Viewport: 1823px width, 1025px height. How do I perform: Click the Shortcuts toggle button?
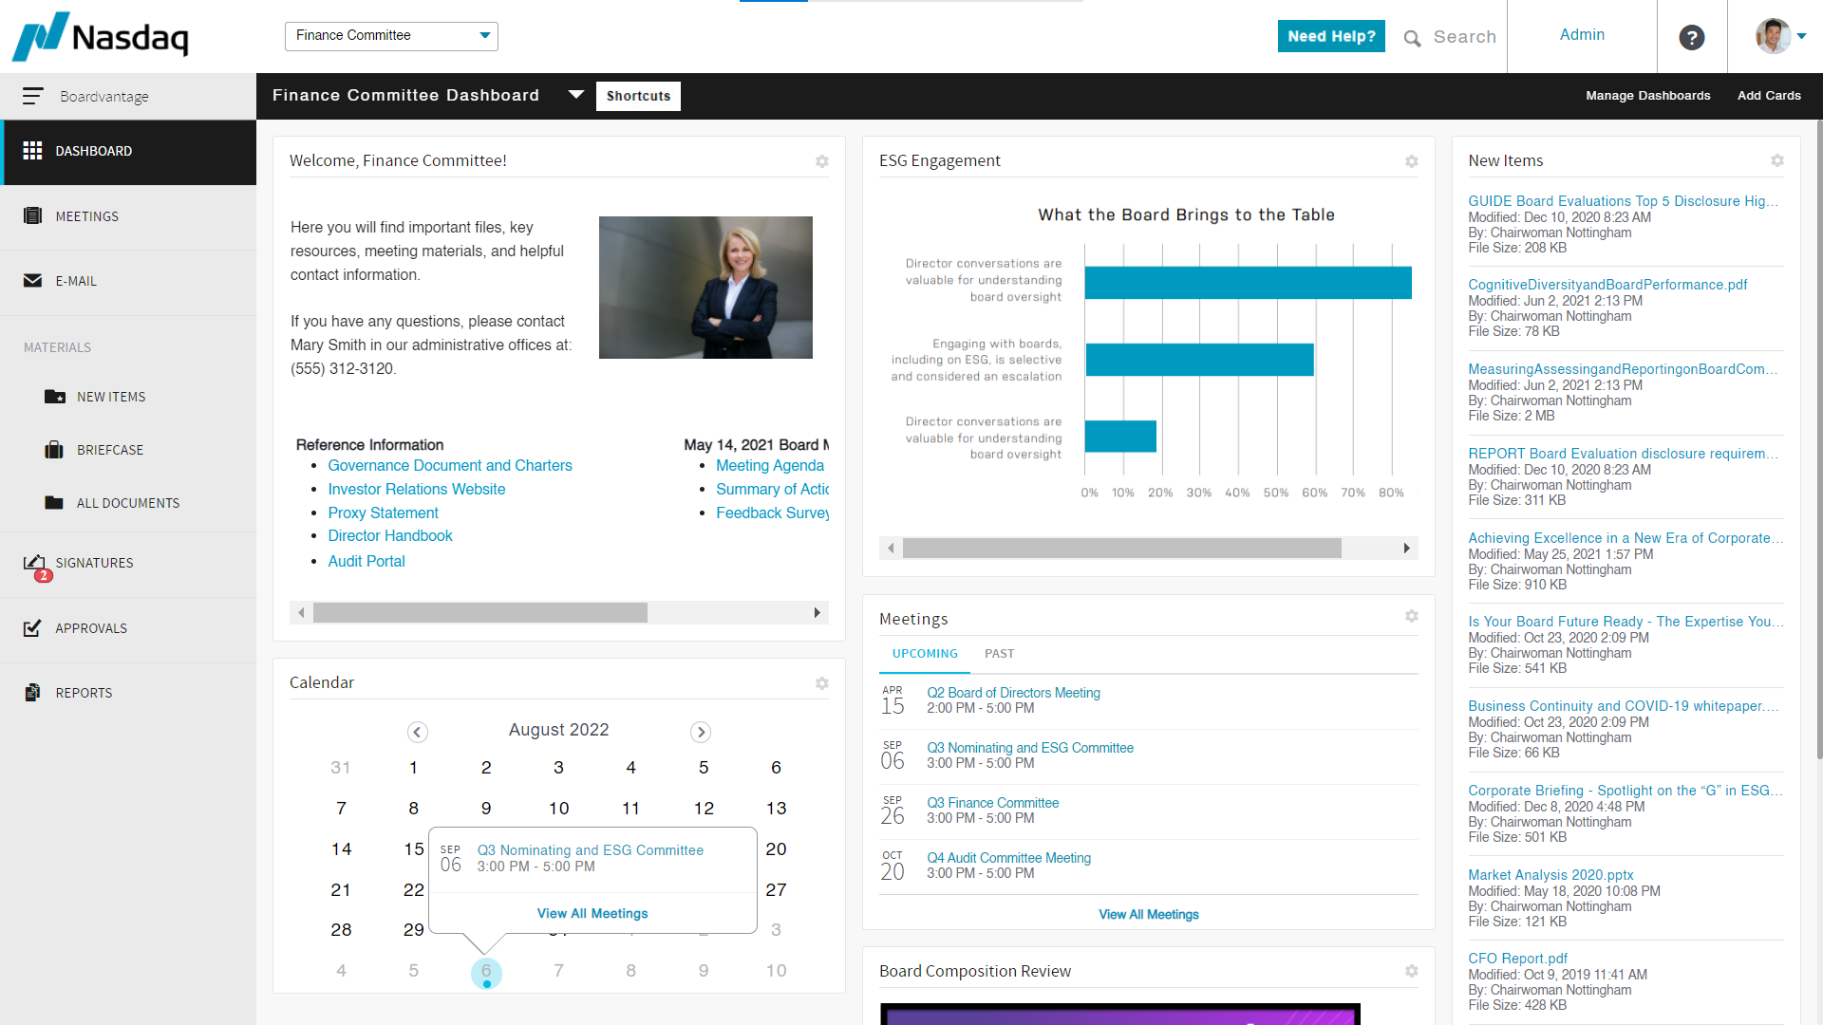coord(637,96)
